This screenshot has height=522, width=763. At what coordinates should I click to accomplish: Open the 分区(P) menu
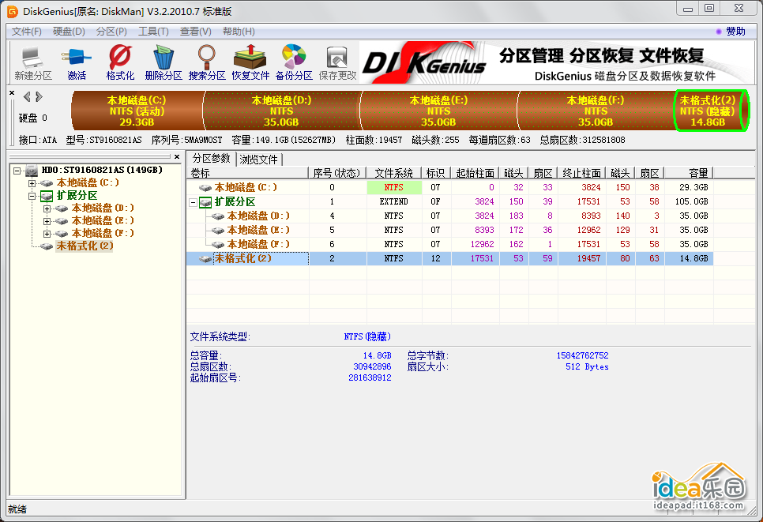[x=111, y=32]
